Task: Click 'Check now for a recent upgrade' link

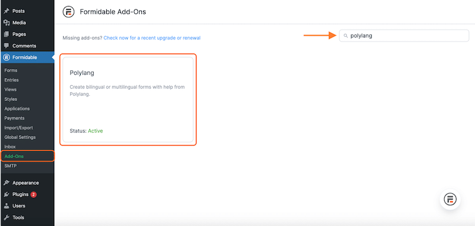Action: [152, 38]
